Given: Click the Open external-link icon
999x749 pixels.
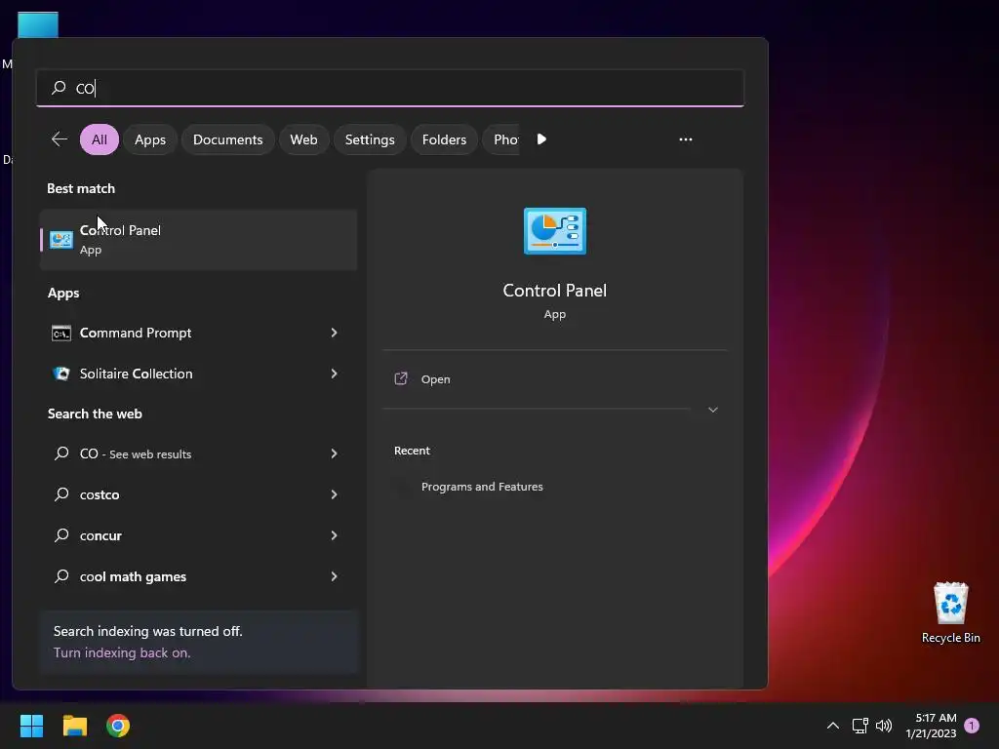Looking at the screenshot, I should 401,379.
